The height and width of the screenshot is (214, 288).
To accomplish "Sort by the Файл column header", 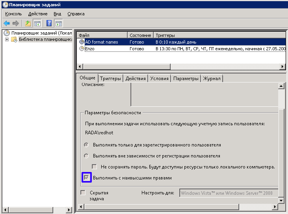I will click(102, 35).
